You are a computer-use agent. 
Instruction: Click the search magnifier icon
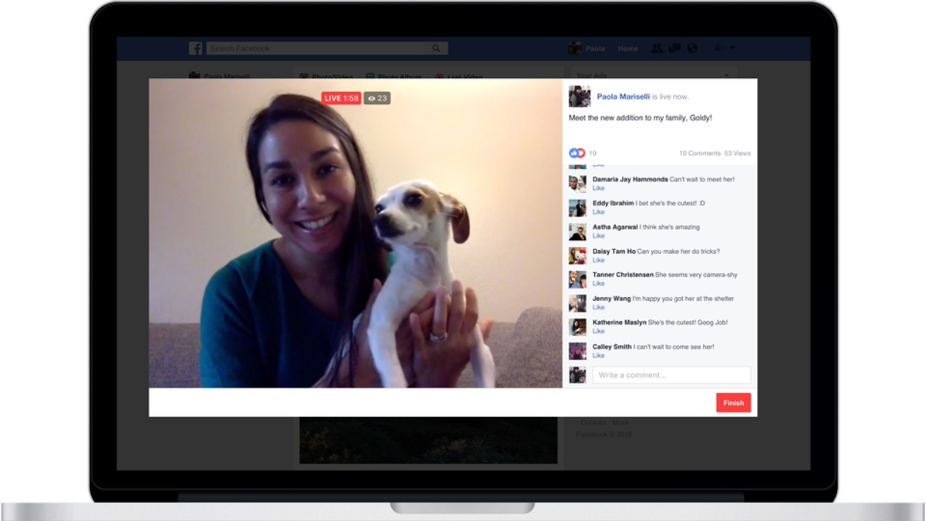(x=436, y=49)
